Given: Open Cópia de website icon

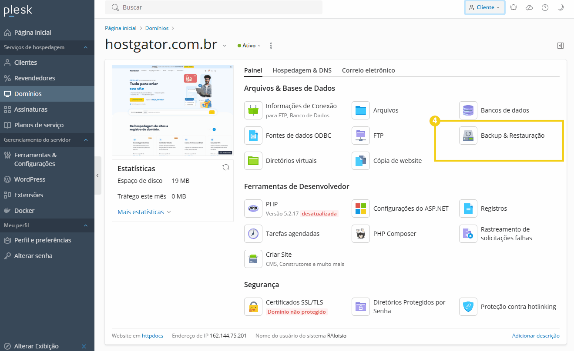Looking at the screenshot, I should tap(361, 161).
